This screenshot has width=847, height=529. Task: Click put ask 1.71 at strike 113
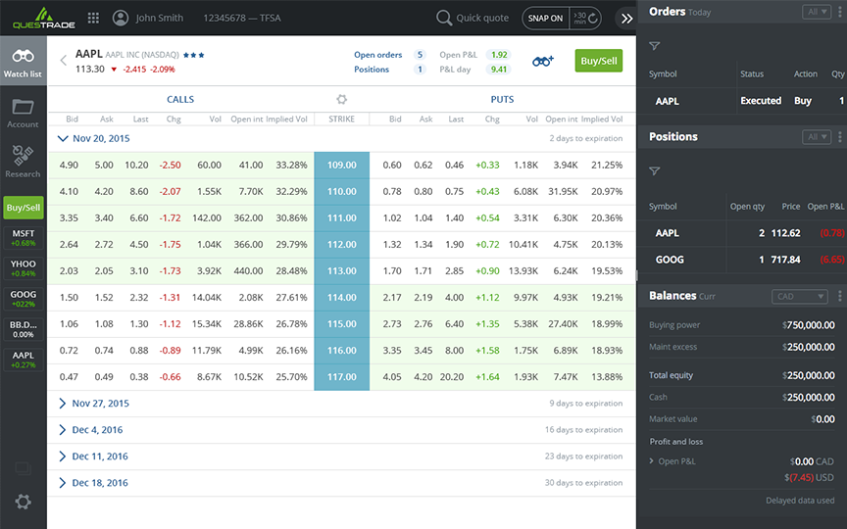423,271
